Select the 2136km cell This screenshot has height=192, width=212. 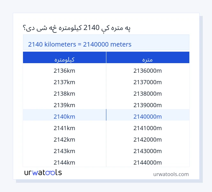pos(64,70)
